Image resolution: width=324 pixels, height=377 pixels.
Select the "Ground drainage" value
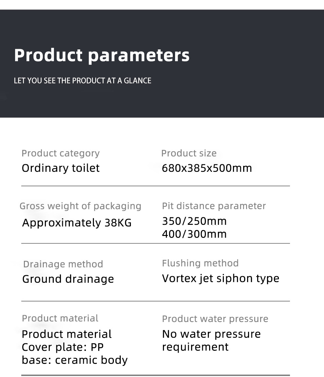click(x=68, y=279)
